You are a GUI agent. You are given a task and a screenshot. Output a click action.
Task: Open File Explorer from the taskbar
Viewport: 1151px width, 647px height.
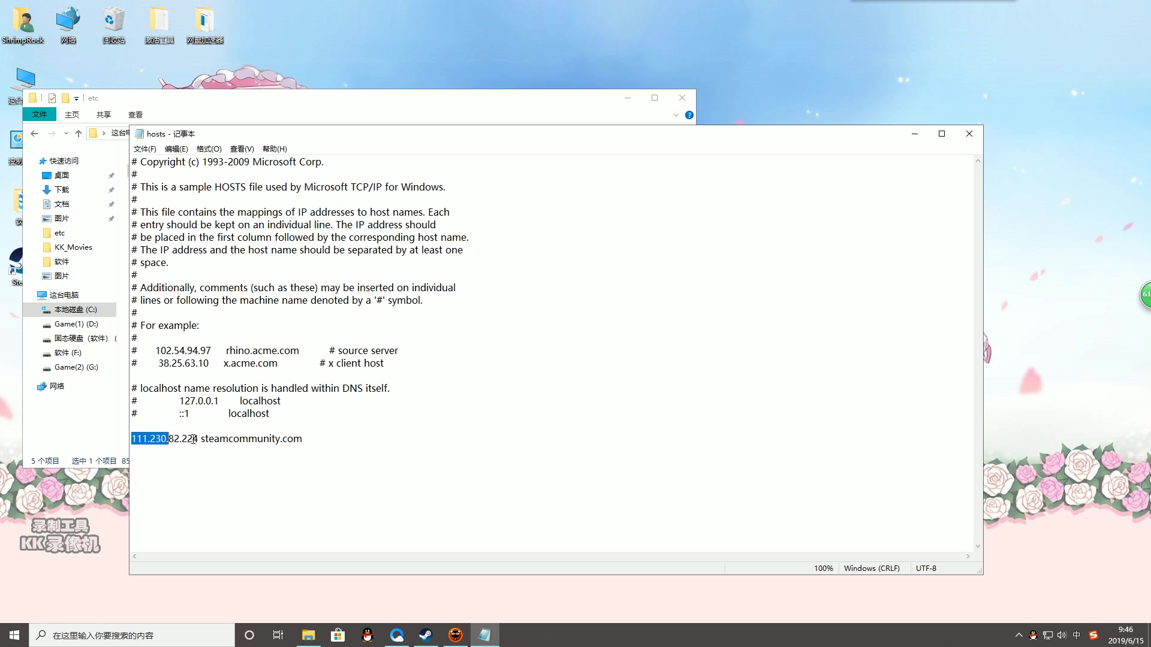point(308,635)
